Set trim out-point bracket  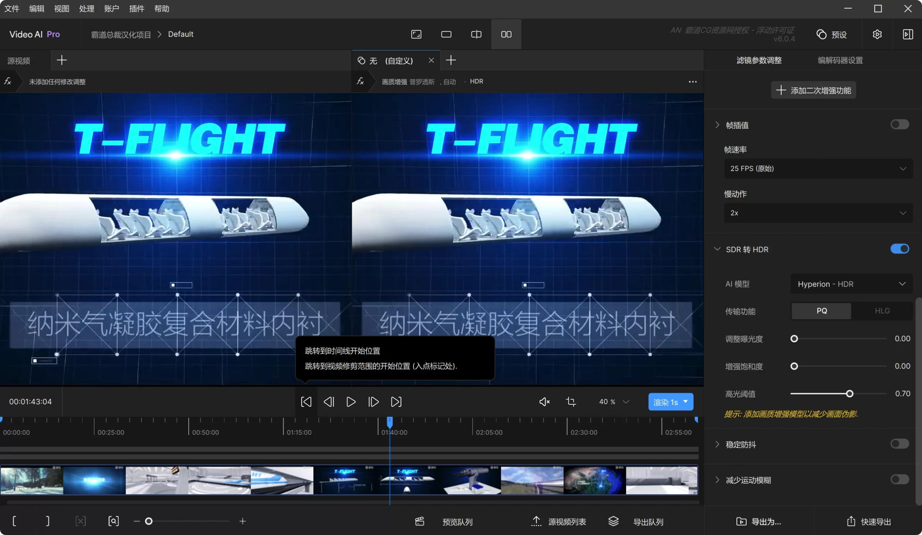(48, 521)
